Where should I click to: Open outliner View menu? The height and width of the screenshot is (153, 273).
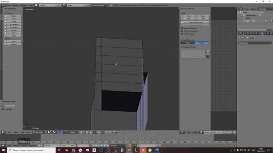pos(246,9)
